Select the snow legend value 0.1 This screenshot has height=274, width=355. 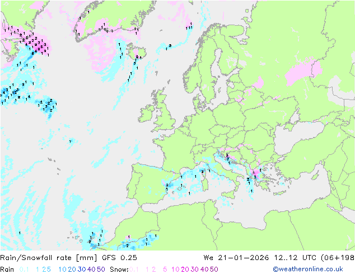134,270
